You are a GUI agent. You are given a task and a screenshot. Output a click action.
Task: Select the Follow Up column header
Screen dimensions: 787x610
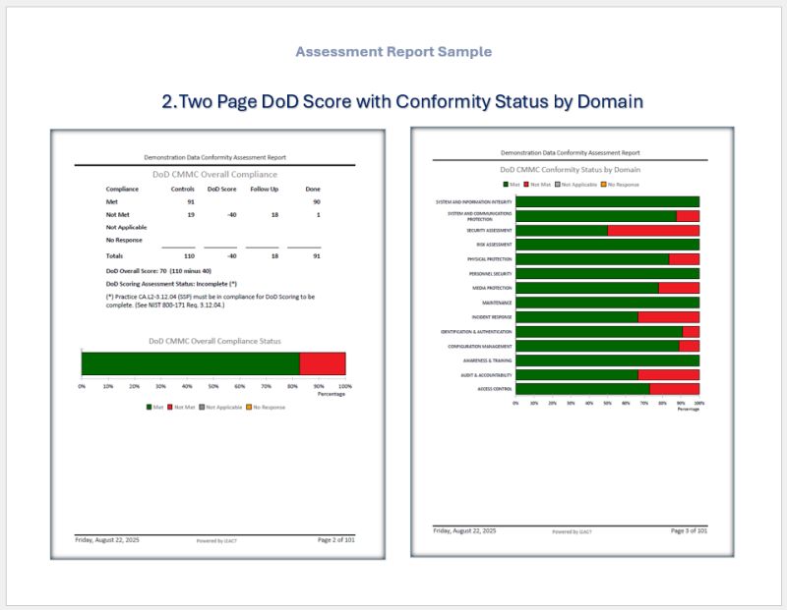coord(264,189)
